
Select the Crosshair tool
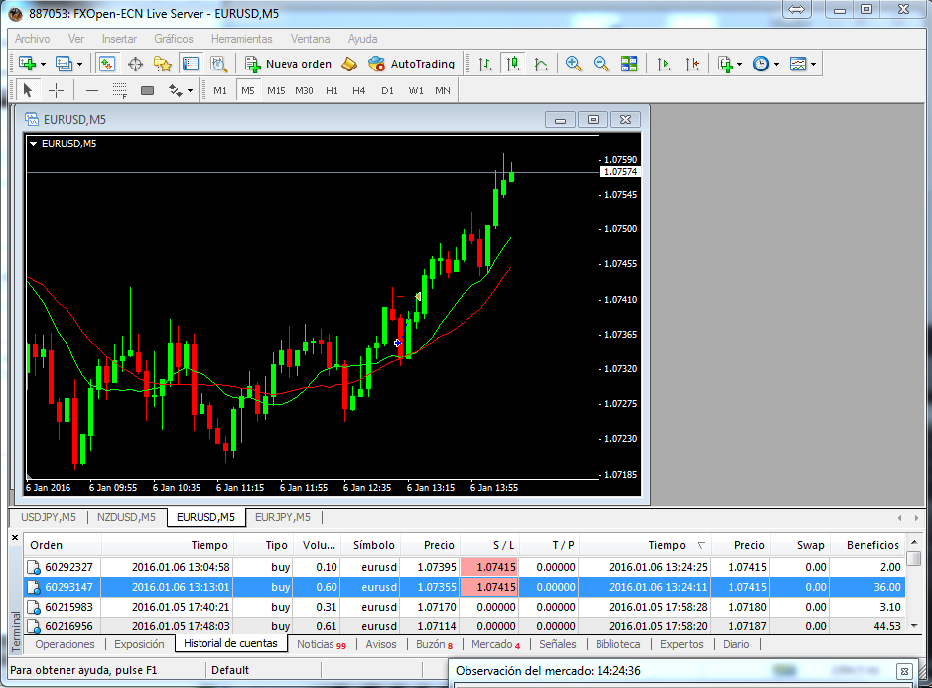(x=56, y=91)
